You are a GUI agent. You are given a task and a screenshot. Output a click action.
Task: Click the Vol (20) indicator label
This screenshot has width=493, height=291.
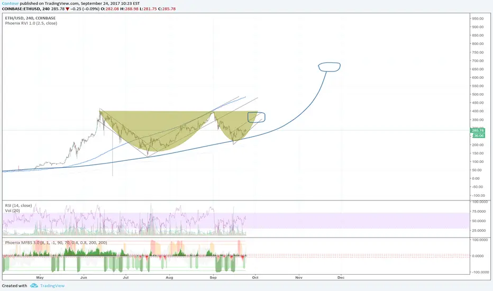coord(12,211)
